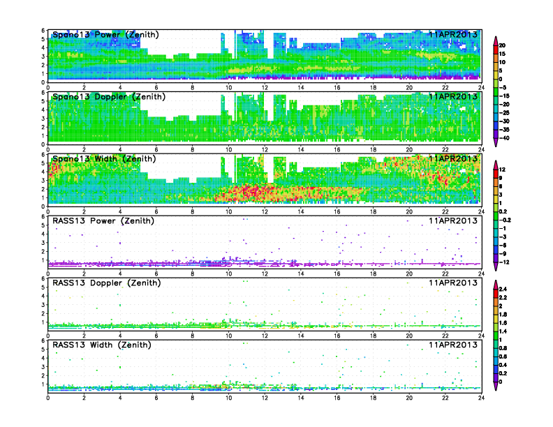Click the 'RASS13 Power (Zenith)' panel title
The image size is (553, 427).
(103, 221)
